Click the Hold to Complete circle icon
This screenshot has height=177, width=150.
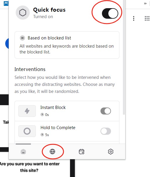(x=27, y=131)
